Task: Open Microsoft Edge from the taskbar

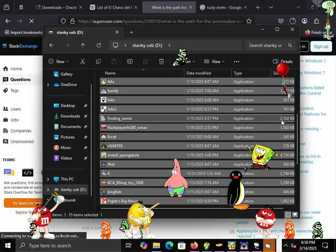Action: pyautogui.click(x=169, y=245)
